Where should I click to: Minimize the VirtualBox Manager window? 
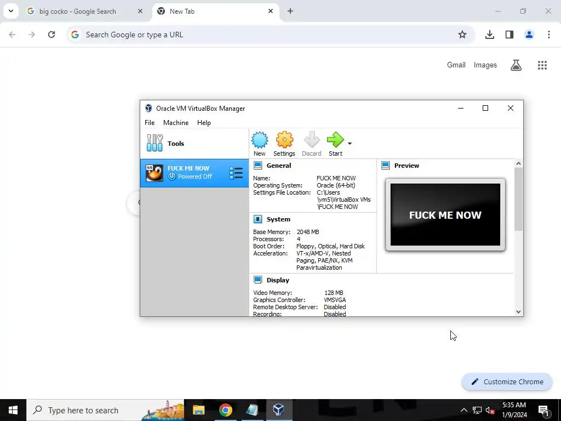point(460,108)
